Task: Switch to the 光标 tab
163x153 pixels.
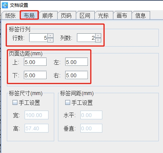Action: [103, 16]
